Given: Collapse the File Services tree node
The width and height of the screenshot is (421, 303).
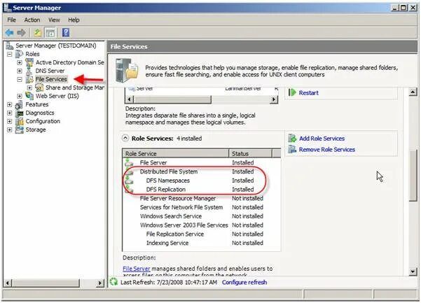Looking at the screenshot, I should [x=20, y=79].
